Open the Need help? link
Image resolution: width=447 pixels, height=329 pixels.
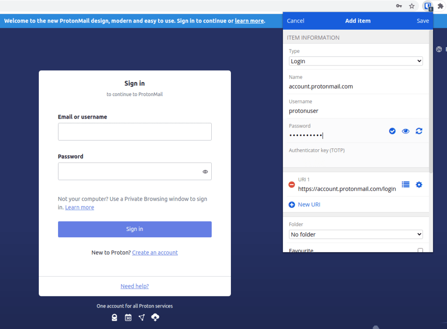(x=134, y=286)
